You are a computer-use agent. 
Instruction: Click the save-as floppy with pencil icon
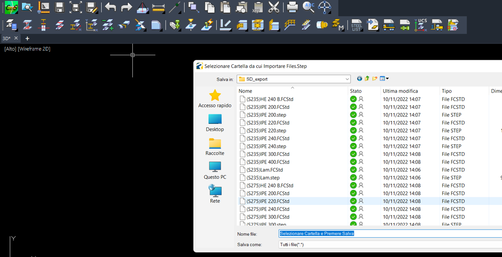(x=92, y=7)
